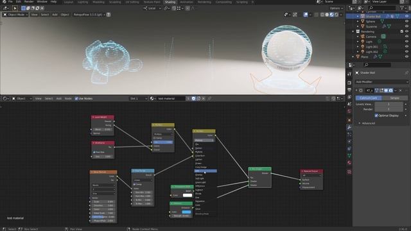Toggle viewport overlays icon

[306, 15]
